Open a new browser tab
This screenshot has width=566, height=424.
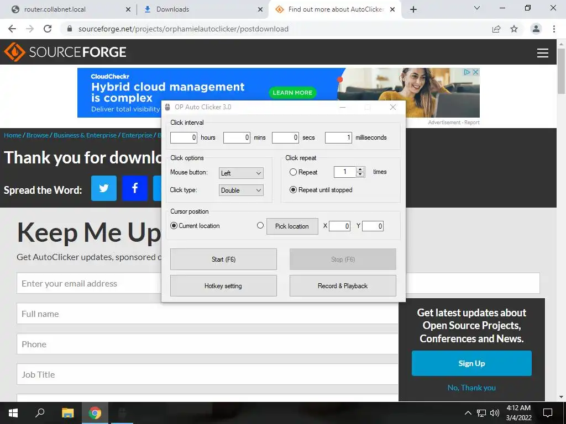coord(413,9)
